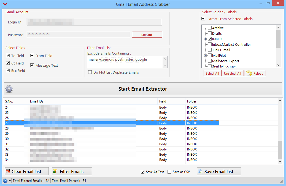Check the Drafts label checkbox
286x186 pixels.
(x=210, y=33)
